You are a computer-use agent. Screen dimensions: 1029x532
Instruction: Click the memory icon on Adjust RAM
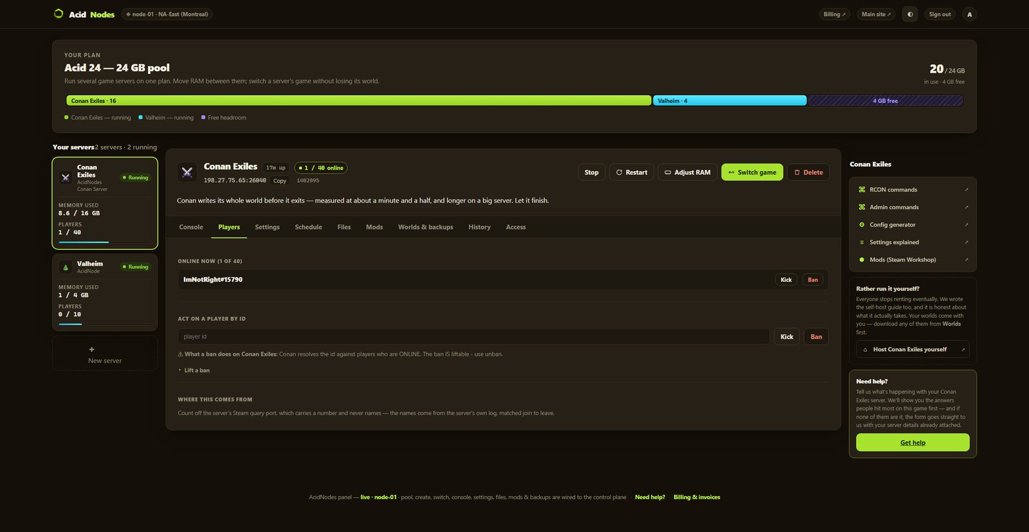(x=668, y=172)
